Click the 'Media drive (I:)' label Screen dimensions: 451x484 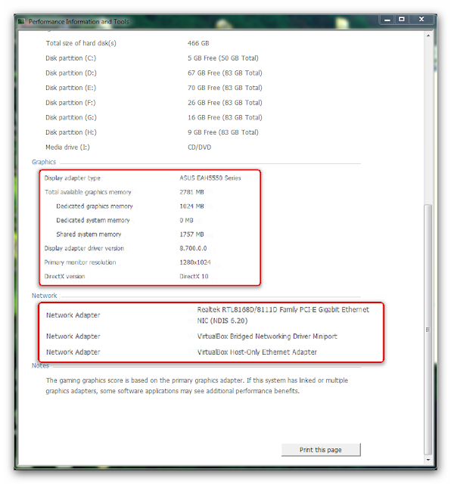point(67,147)
